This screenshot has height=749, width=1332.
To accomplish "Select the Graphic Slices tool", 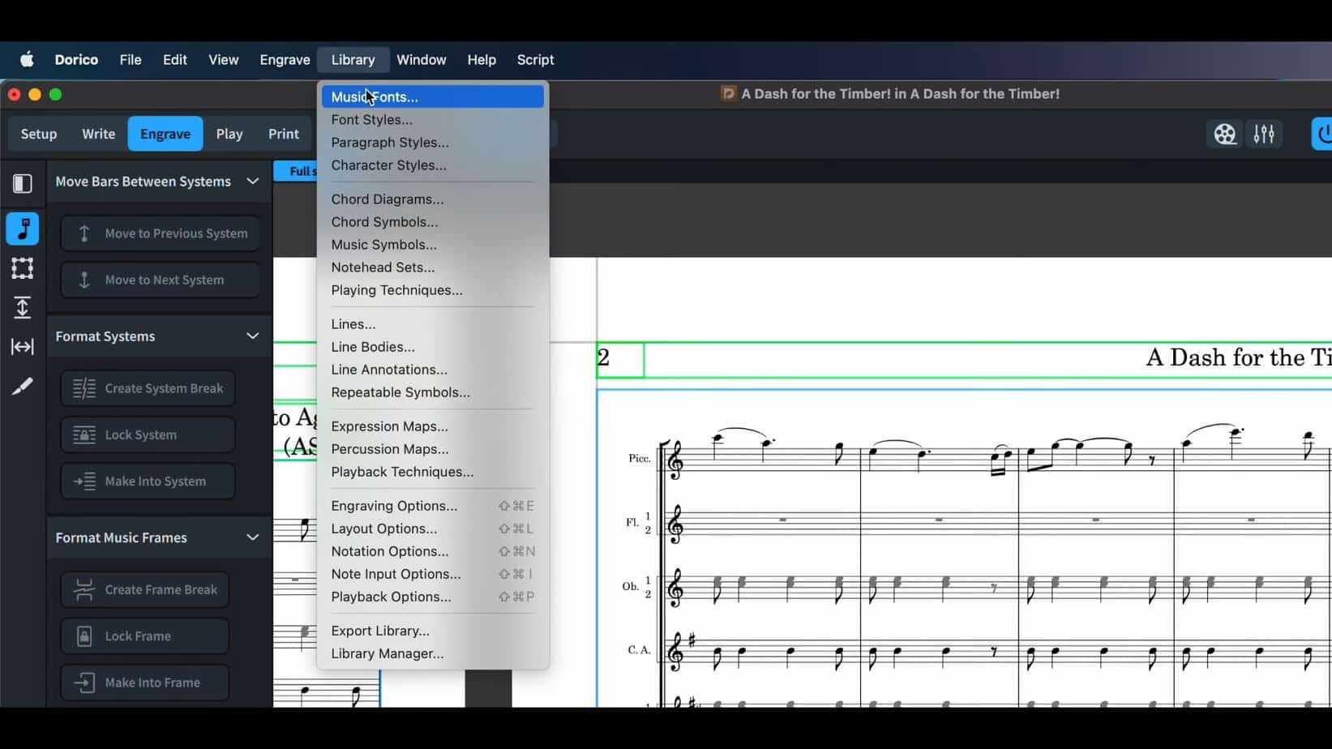I will 22,386.
